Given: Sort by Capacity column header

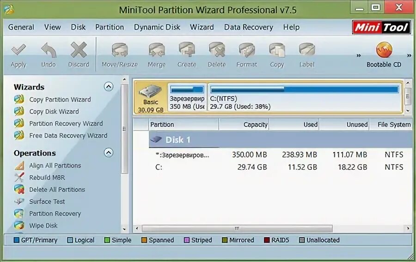Looking at the screenshot, I should tap(244, 125).
